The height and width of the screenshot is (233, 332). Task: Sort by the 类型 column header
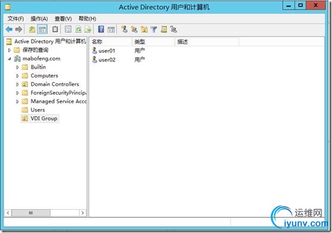154,42
